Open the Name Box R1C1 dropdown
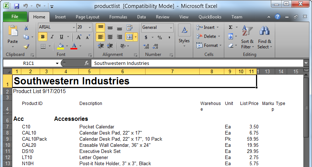 (x=57, y=63)
